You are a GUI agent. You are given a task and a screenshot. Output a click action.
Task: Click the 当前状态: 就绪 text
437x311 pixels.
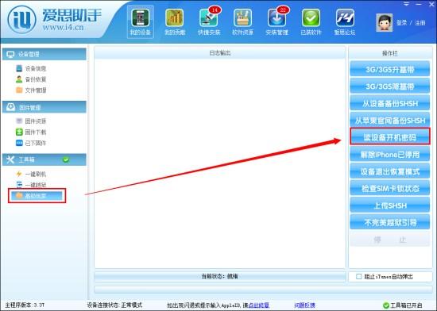(x=219, y=276)
